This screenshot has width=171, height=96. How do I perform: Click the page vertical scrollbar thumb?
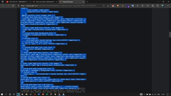(x=170, y=35)
